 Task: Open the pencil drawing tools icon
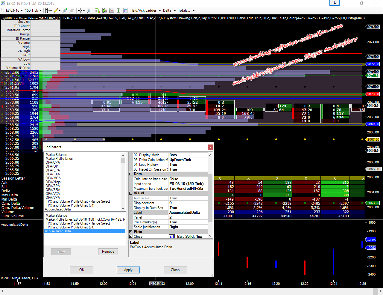pos(56,10)
